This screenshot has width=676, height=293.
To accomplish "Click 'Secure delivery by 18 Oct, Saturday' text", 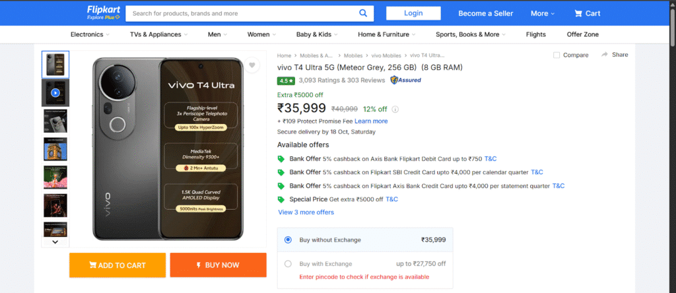I will pos(326,132).
